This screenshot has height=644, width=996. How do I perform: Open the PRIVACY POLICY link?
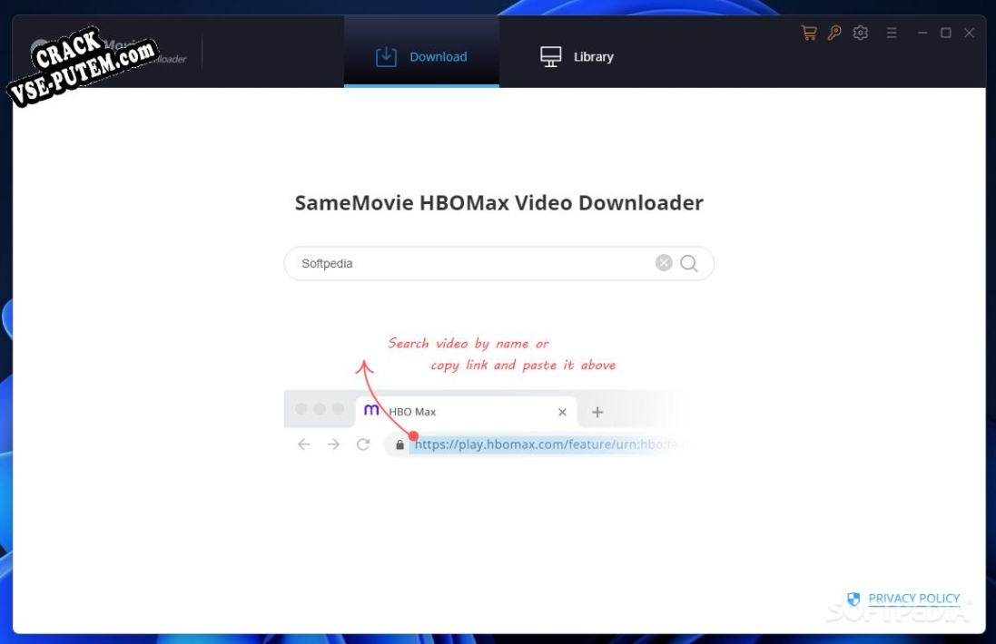click(913, 599)
